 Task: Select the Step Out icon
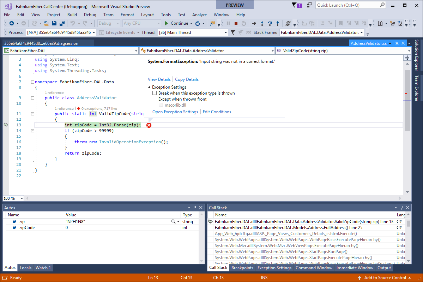pos(278,24)
